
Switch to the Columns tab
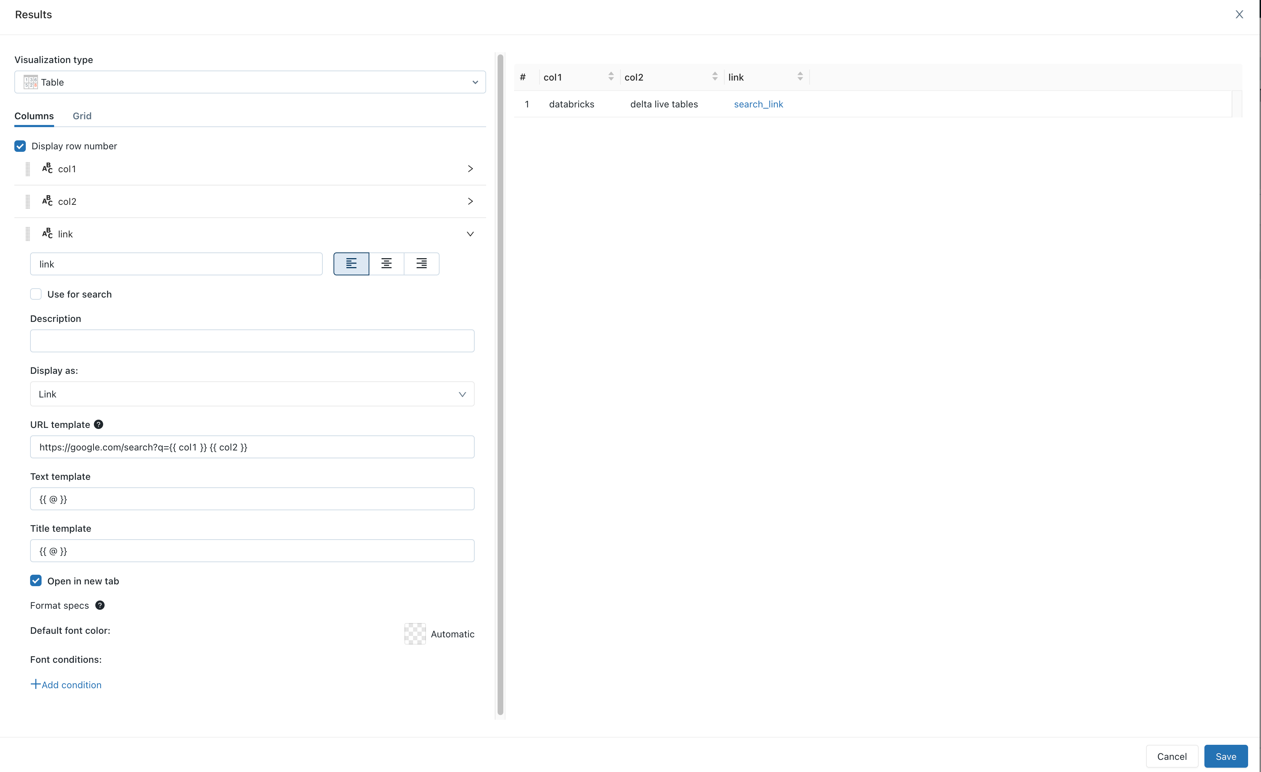[34, 115]
